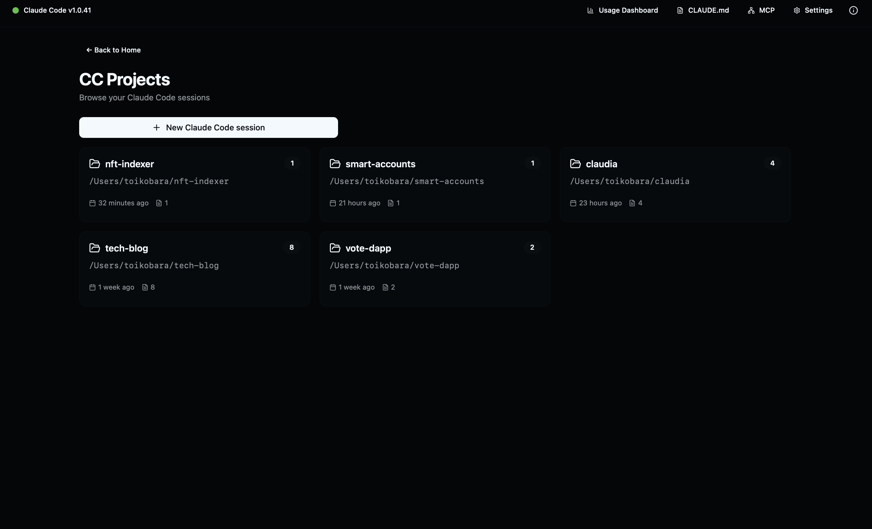Open the MCP servers panel
872x529 pixels.
click(761, 10)
